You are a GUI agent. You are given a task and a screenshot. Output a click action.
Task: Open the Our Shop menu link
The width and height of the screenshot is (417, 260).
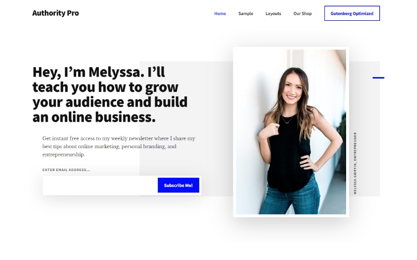click(302, 14)
